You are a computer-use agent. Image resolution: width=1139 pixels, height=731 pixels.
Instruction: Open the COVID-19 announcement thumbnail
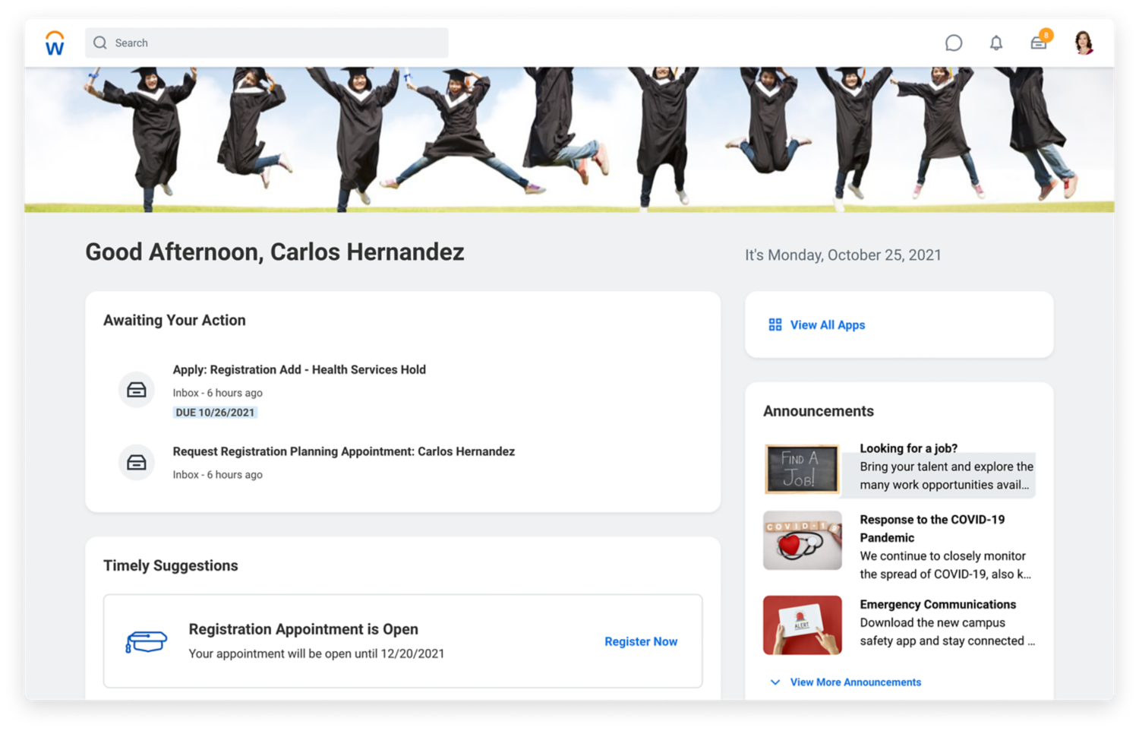click(802, 540)
